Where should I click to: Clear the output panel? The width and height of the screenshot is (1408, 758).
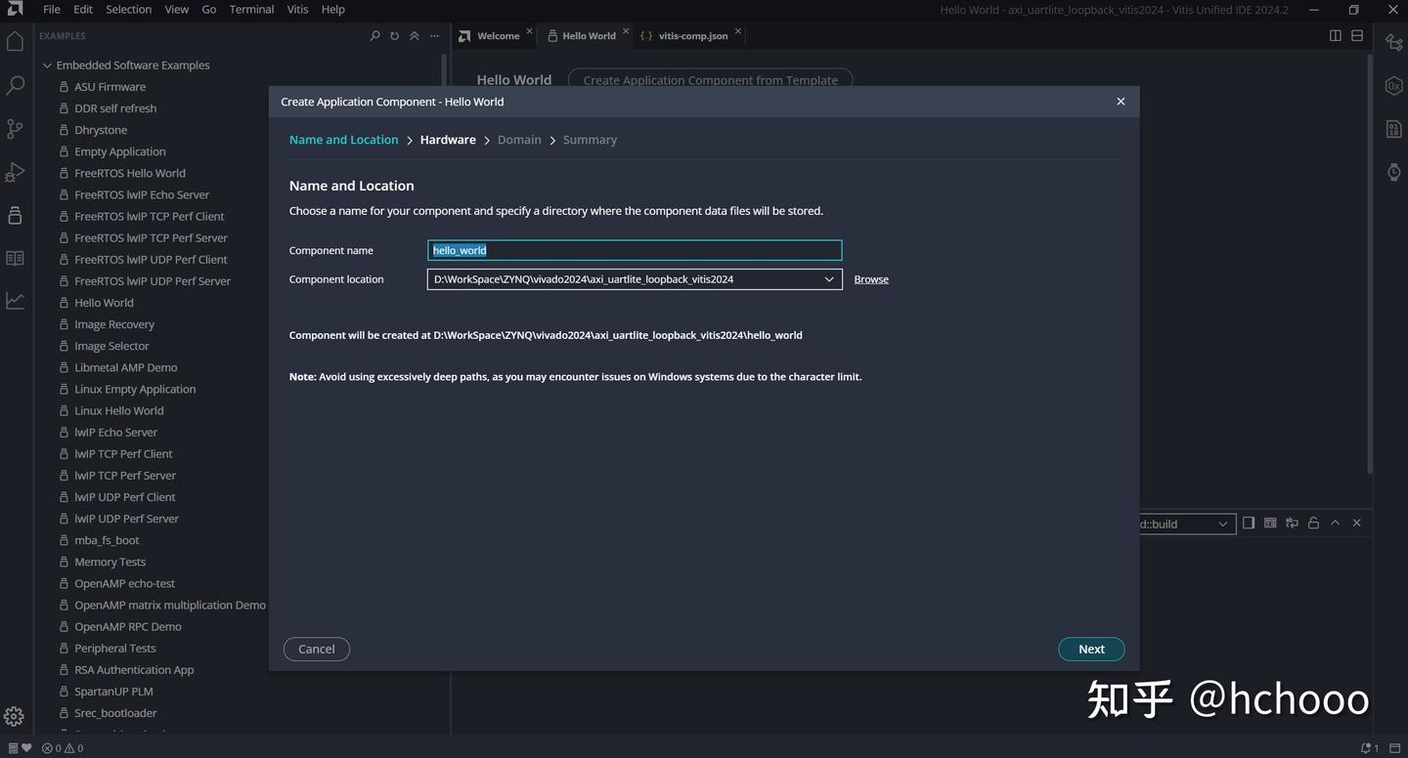tap(1270, 524)
